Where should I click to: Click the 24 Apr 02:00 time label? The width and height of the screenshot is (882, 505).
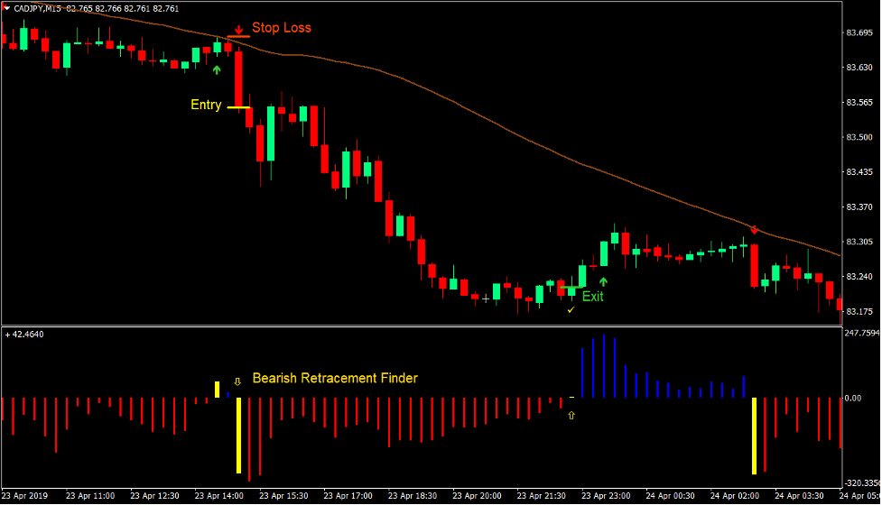coord(735,496)
